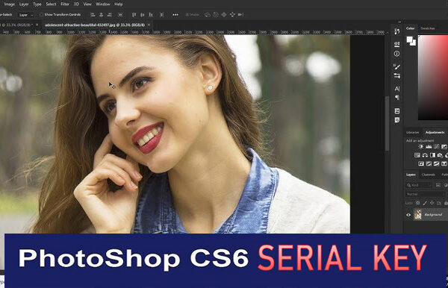Click the align right edges icon
Image resolution: width=448 pixels, height=288 pixels.
(x=110, y=15)
